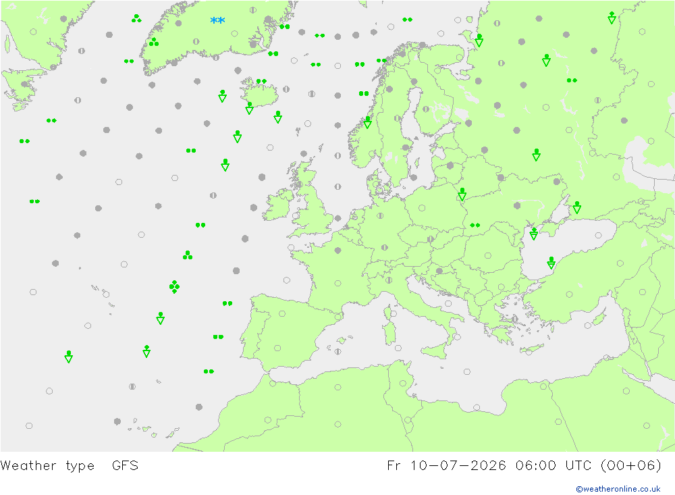The width and height of the screenshot is (675, 495).
Task: Select the filled grey circle over Croatia
Action: point(439,271)
